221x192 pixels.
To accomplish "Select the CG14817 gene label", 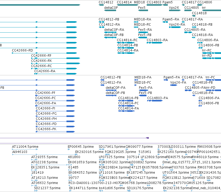I will point(189,2).
